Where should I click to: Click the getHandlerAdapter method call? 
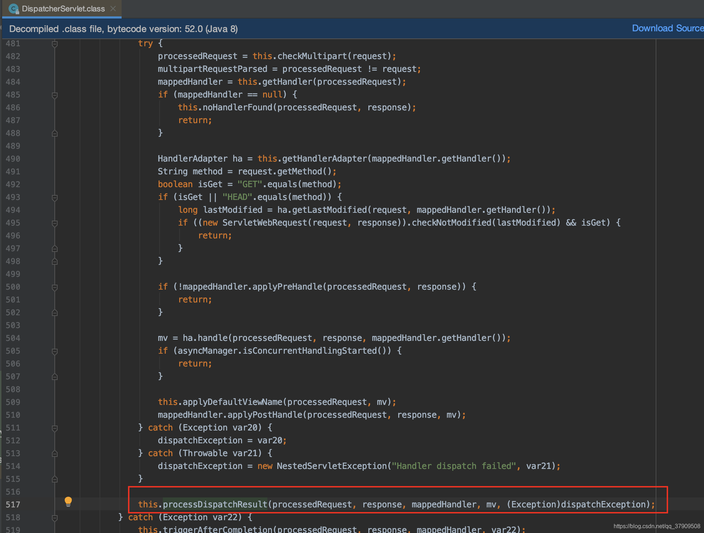click(324, 159)
